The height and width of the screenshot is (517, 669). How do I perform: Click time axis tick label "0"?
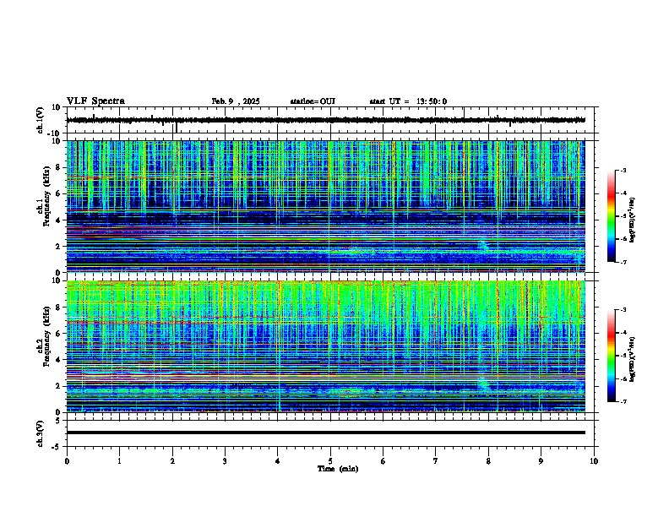67,461
